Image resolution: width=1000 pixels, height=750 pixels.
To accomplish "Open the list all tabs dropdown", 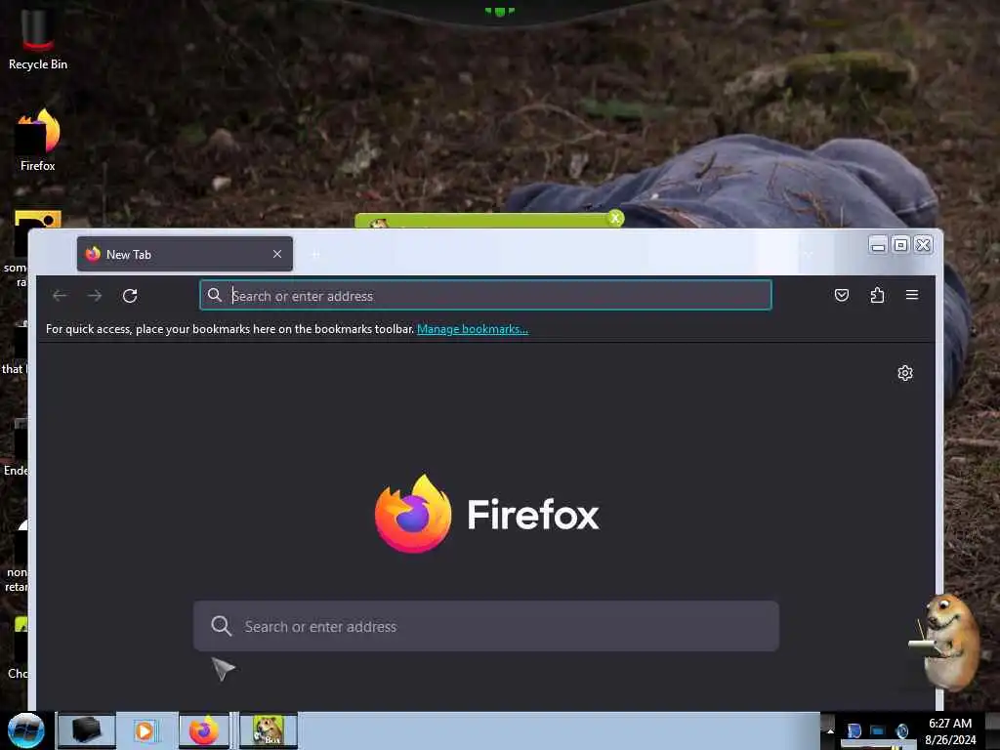I will click(808, 254).
